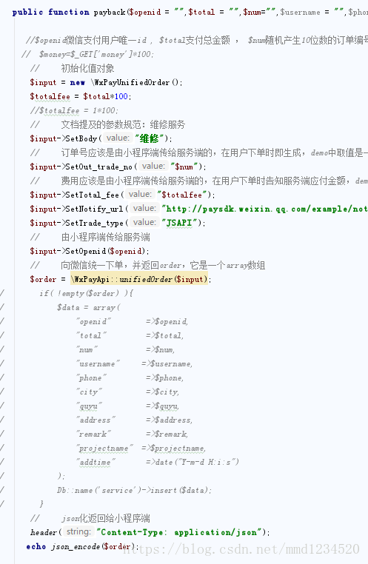Click the comment 初始化值对象
The width and height of the screenshot is (368, 564).
[x=87, y=68]
